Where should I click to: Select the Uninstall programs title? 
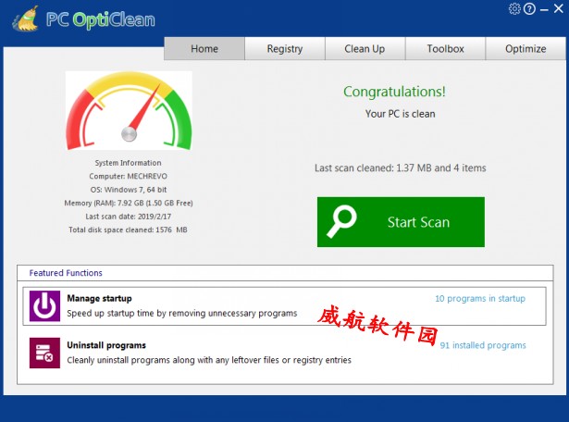tap(106, 345)
